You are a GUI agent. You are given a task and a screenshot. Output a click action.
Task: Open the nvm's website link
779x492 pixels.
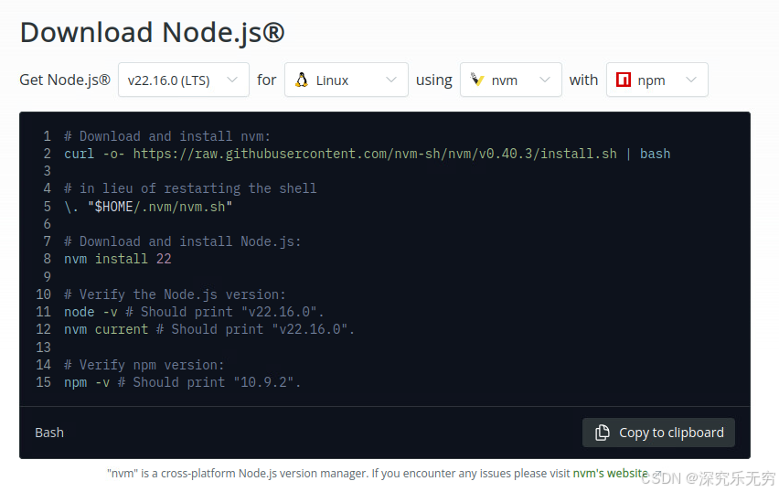[610, 473]
